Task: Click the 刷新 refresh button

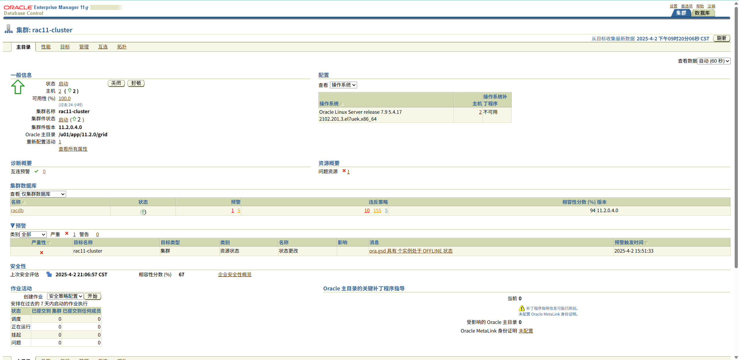Action: 721,38
